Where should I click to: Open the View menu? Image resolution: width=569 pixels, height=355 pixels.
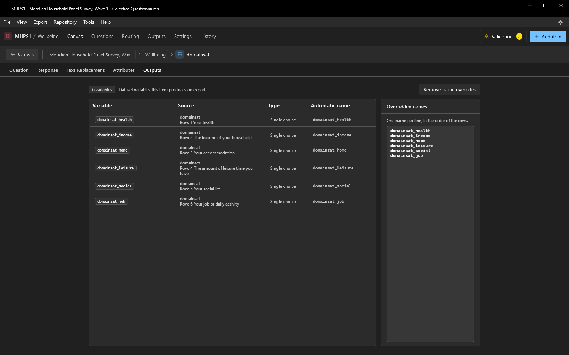pos(22,22)
